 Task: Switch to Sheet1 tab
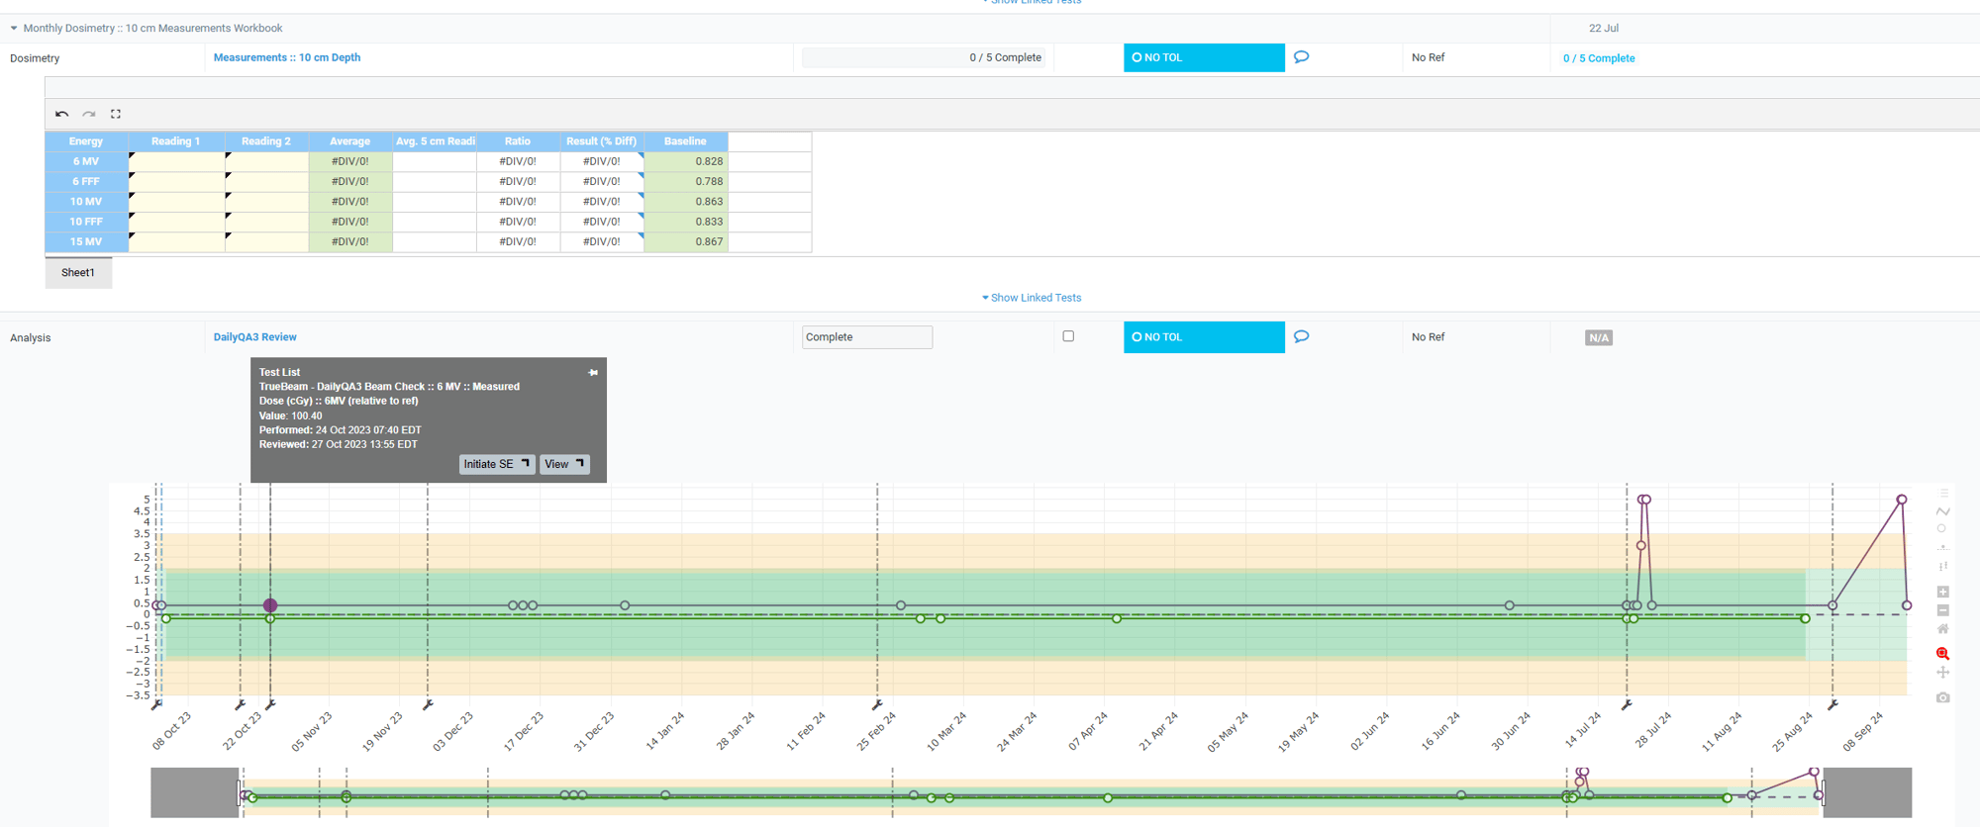click(x=78, y=273)
